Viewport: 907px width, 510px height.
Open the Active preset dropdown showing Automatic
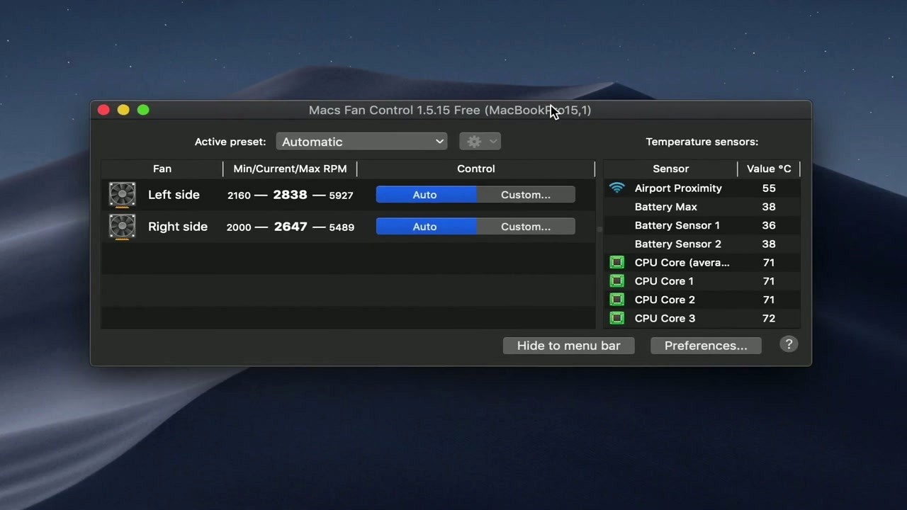point(361,142)
